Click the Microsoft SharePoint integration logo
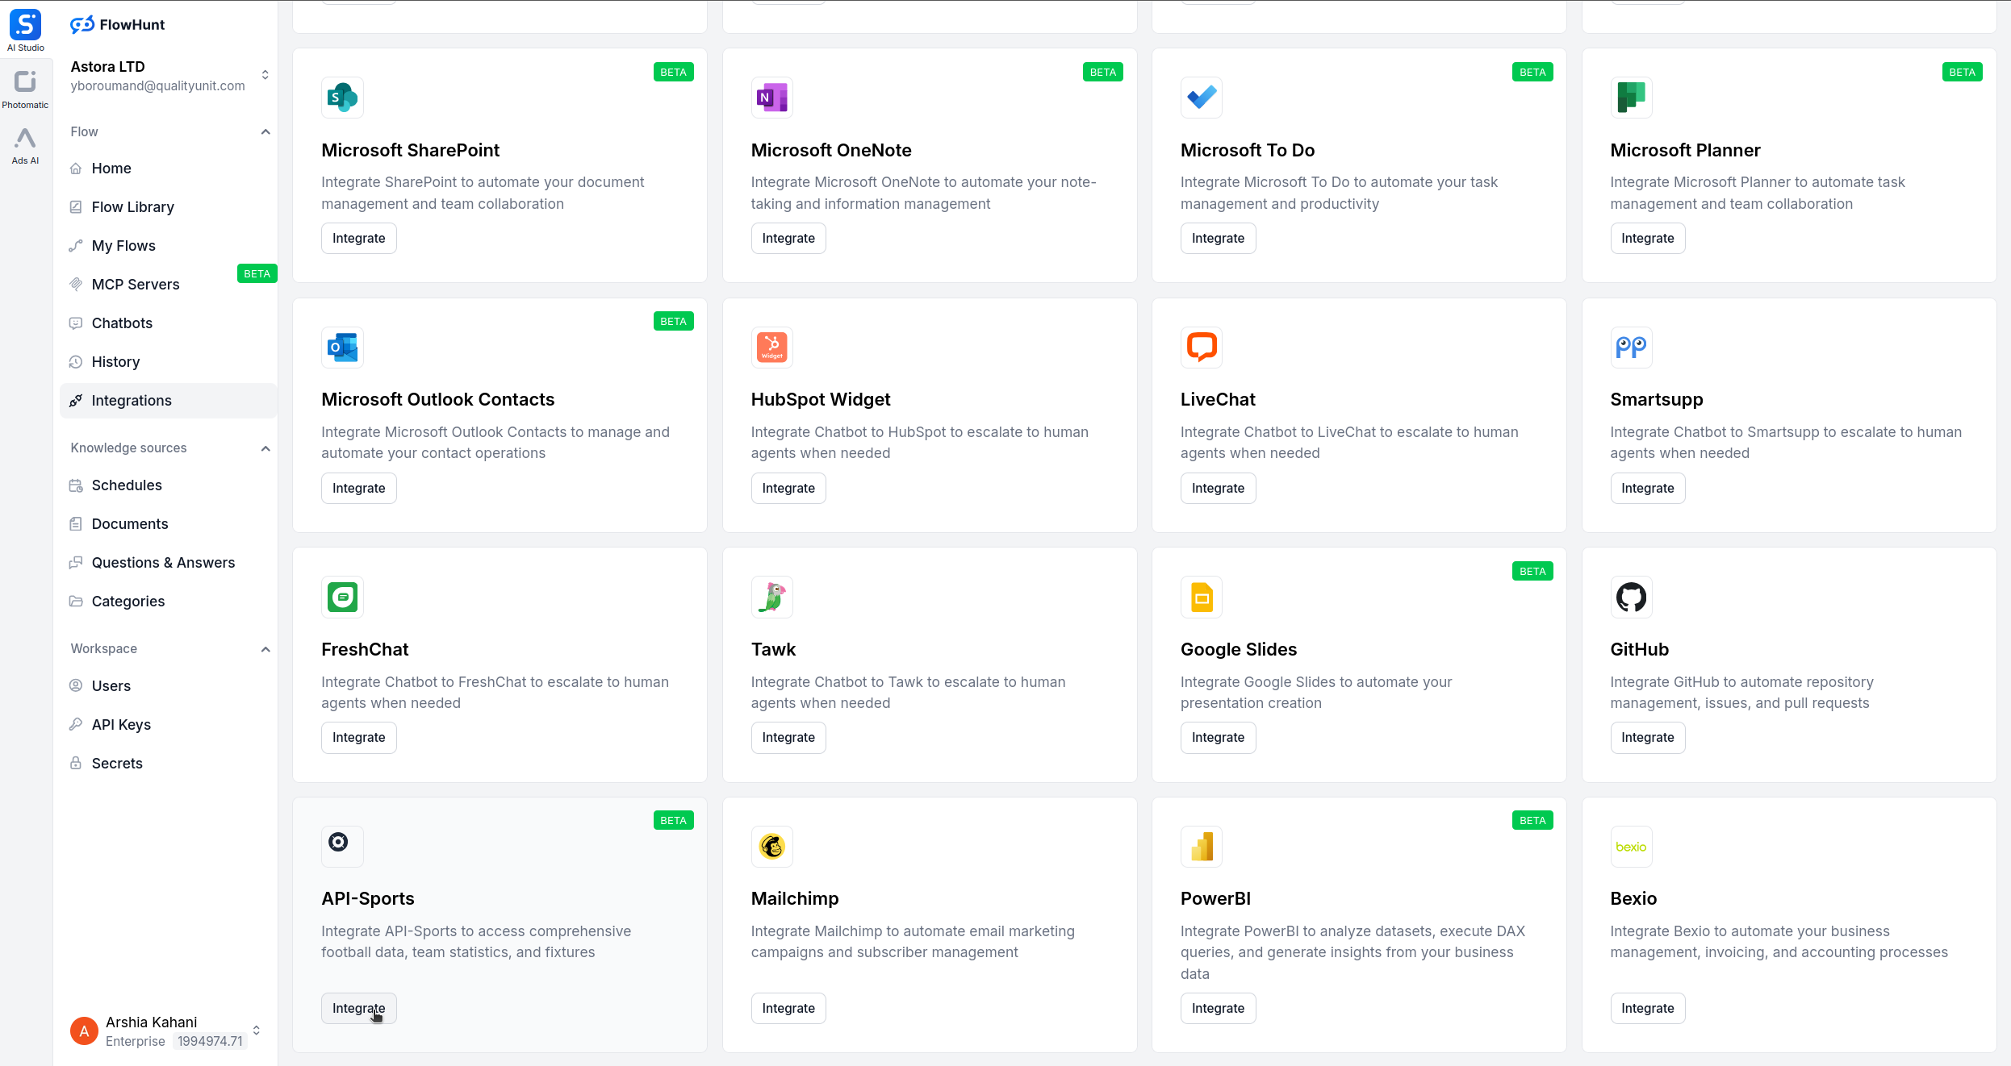 (342, 97)
